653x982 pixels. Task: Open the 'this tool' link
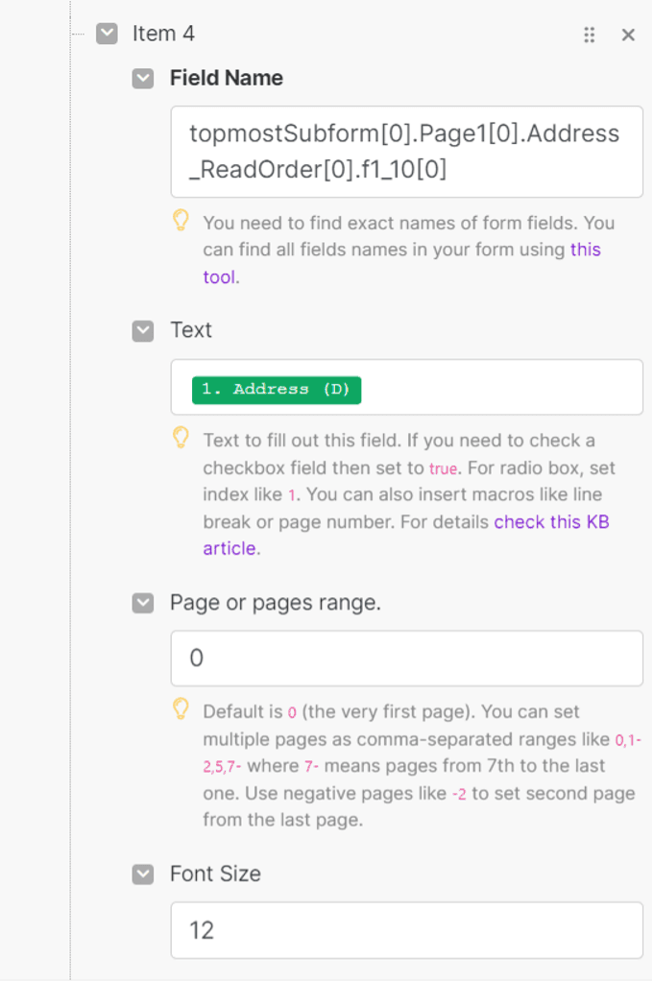401,263
